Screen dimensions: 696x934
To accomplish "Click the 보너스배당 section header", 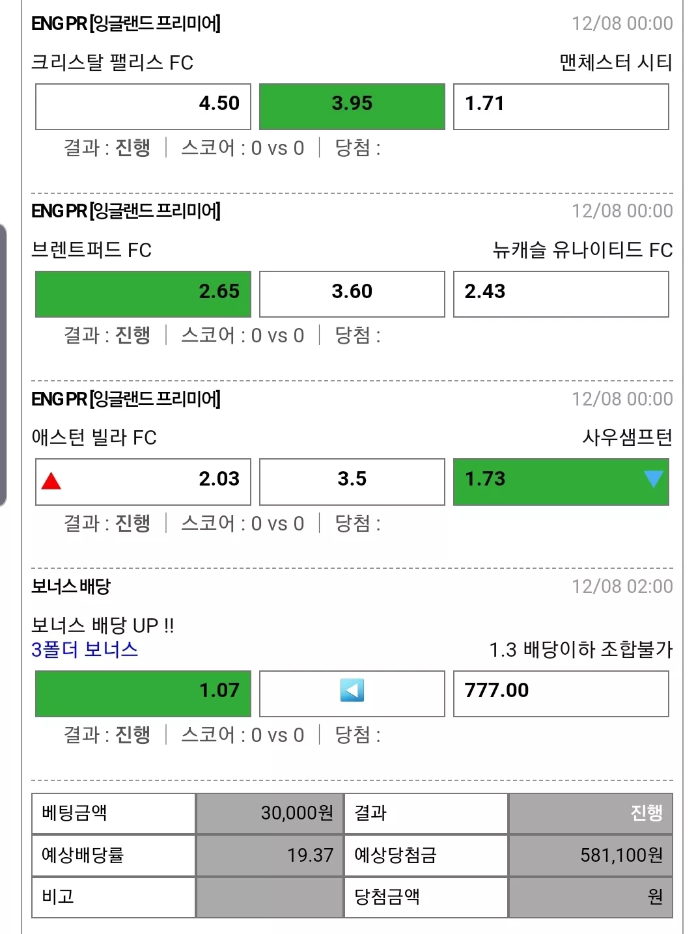I will click(71, 586).
